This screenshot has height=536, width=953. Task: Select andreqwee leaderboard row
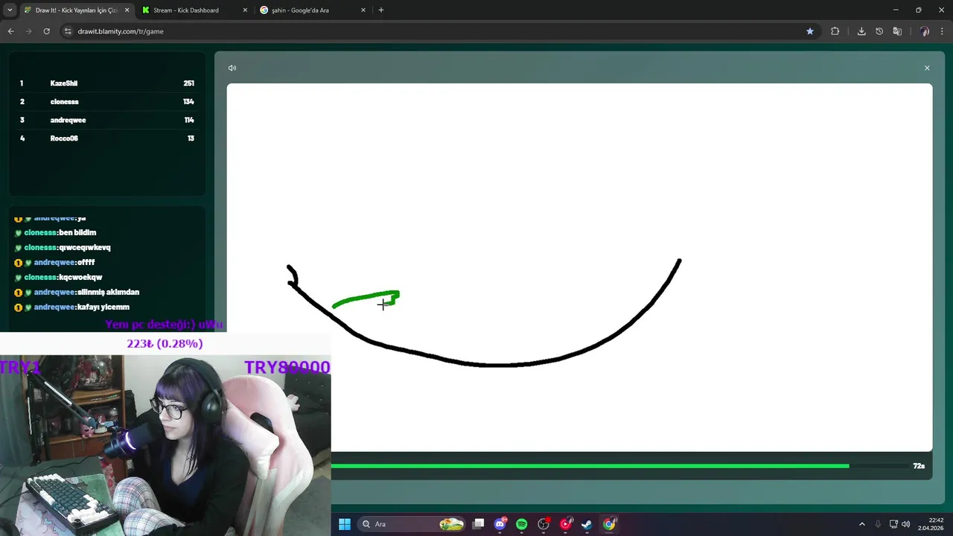(x=106, y=120)
